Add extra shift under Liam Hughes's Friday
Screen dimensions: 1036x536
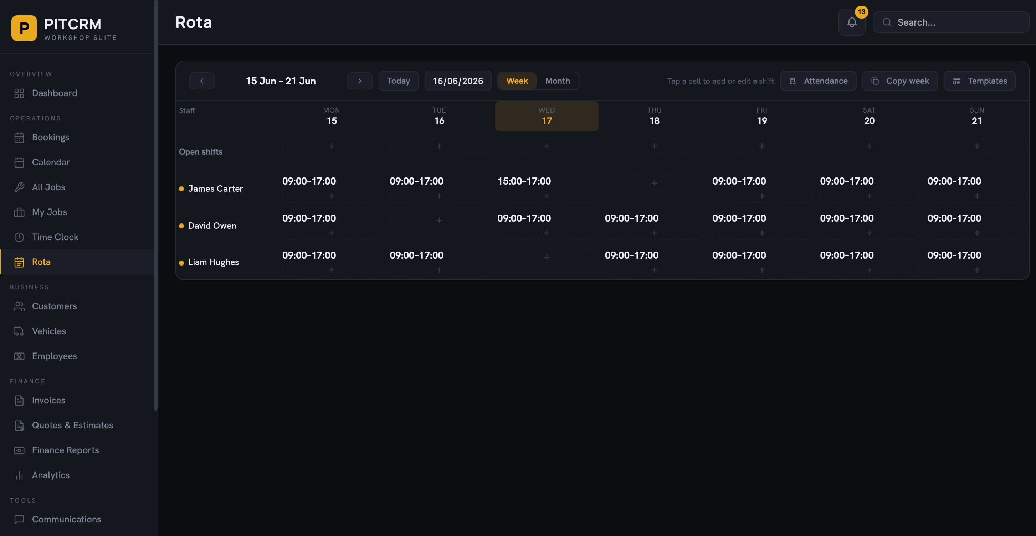coord(762,270)
